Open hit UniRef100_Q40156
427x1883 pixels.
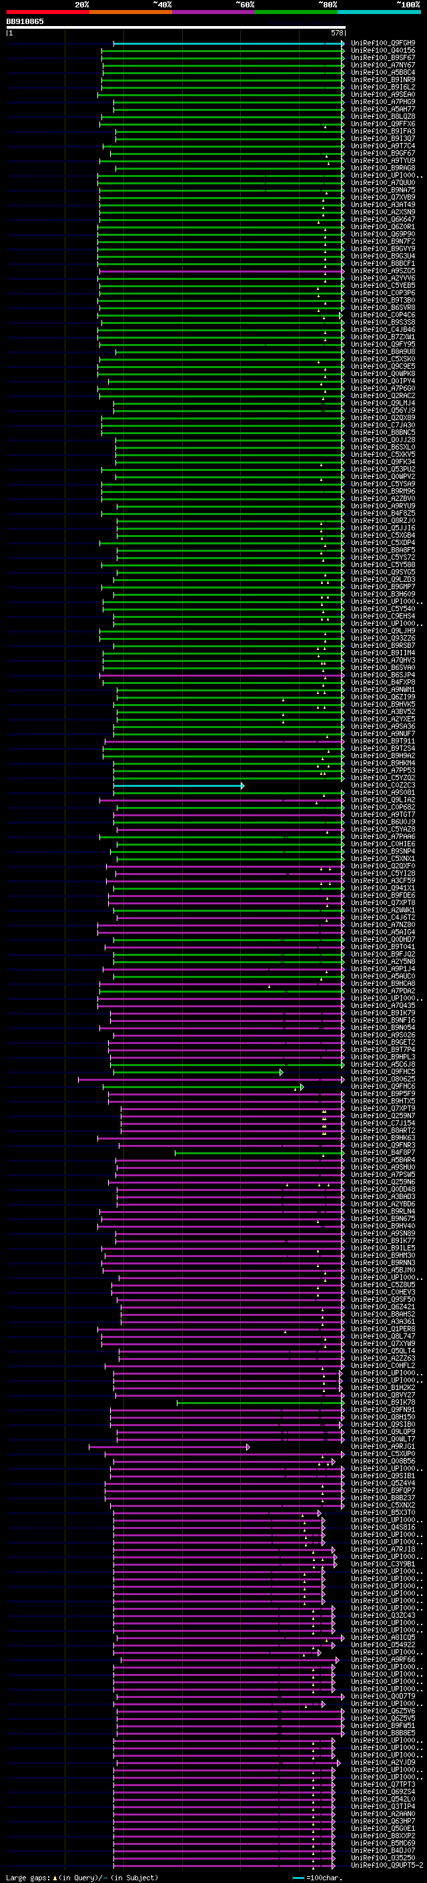coord(383,51)
